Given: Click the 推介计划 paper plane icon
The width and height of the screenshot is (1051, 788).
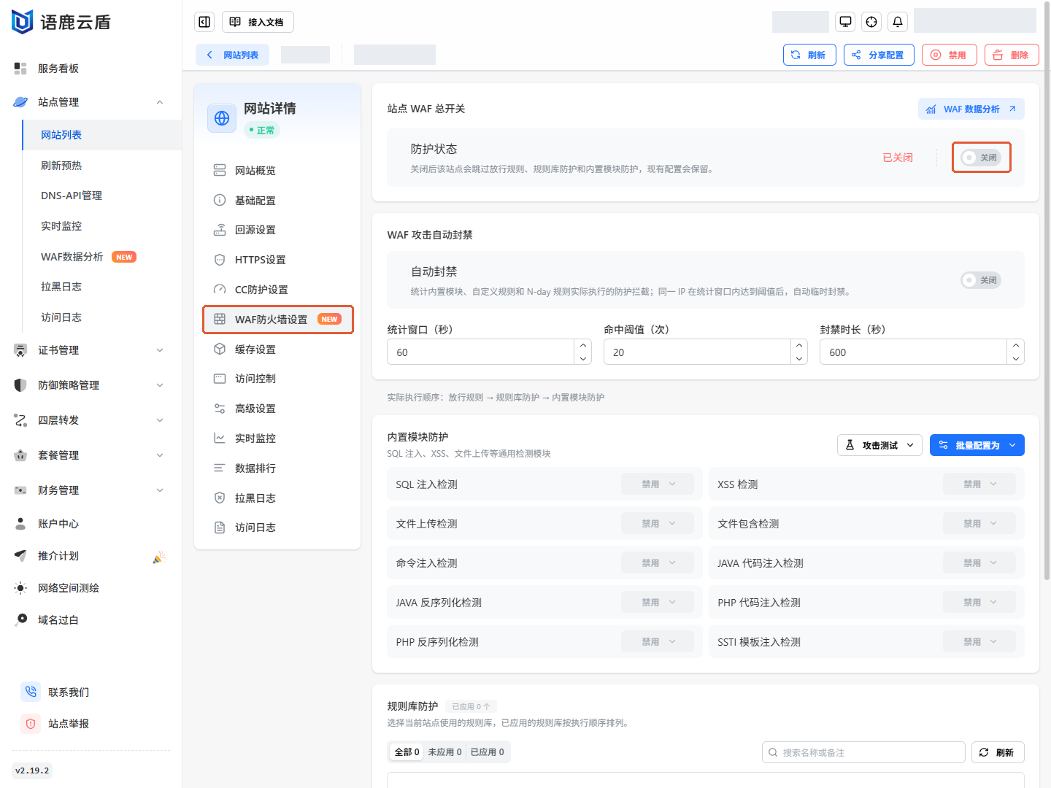Looking at the screenshot, I should click(20, 556).
